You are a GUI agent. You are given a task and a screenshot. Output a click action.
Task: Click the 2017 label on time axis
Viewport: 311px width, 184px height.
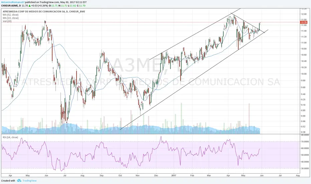174,175
